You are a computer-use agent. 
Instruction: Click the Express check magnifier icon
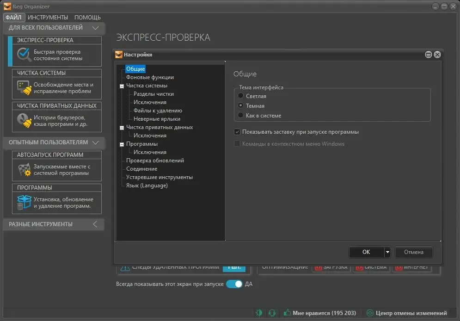click(x=24, y=55)
